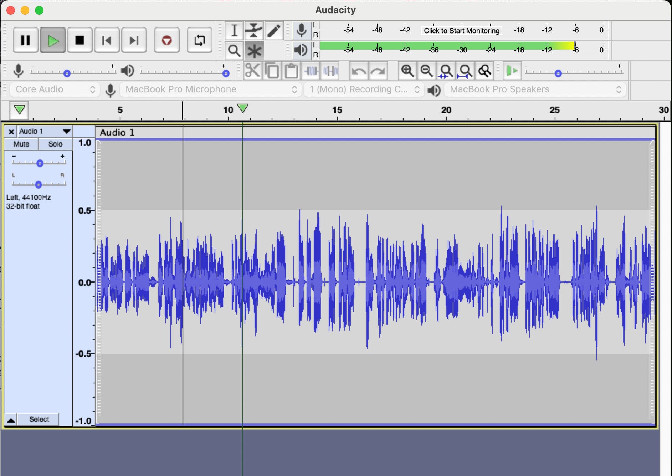Click the Audio 1 clip title bar
672x476 pixels.
pyautogui.click(x=375, y=132)
